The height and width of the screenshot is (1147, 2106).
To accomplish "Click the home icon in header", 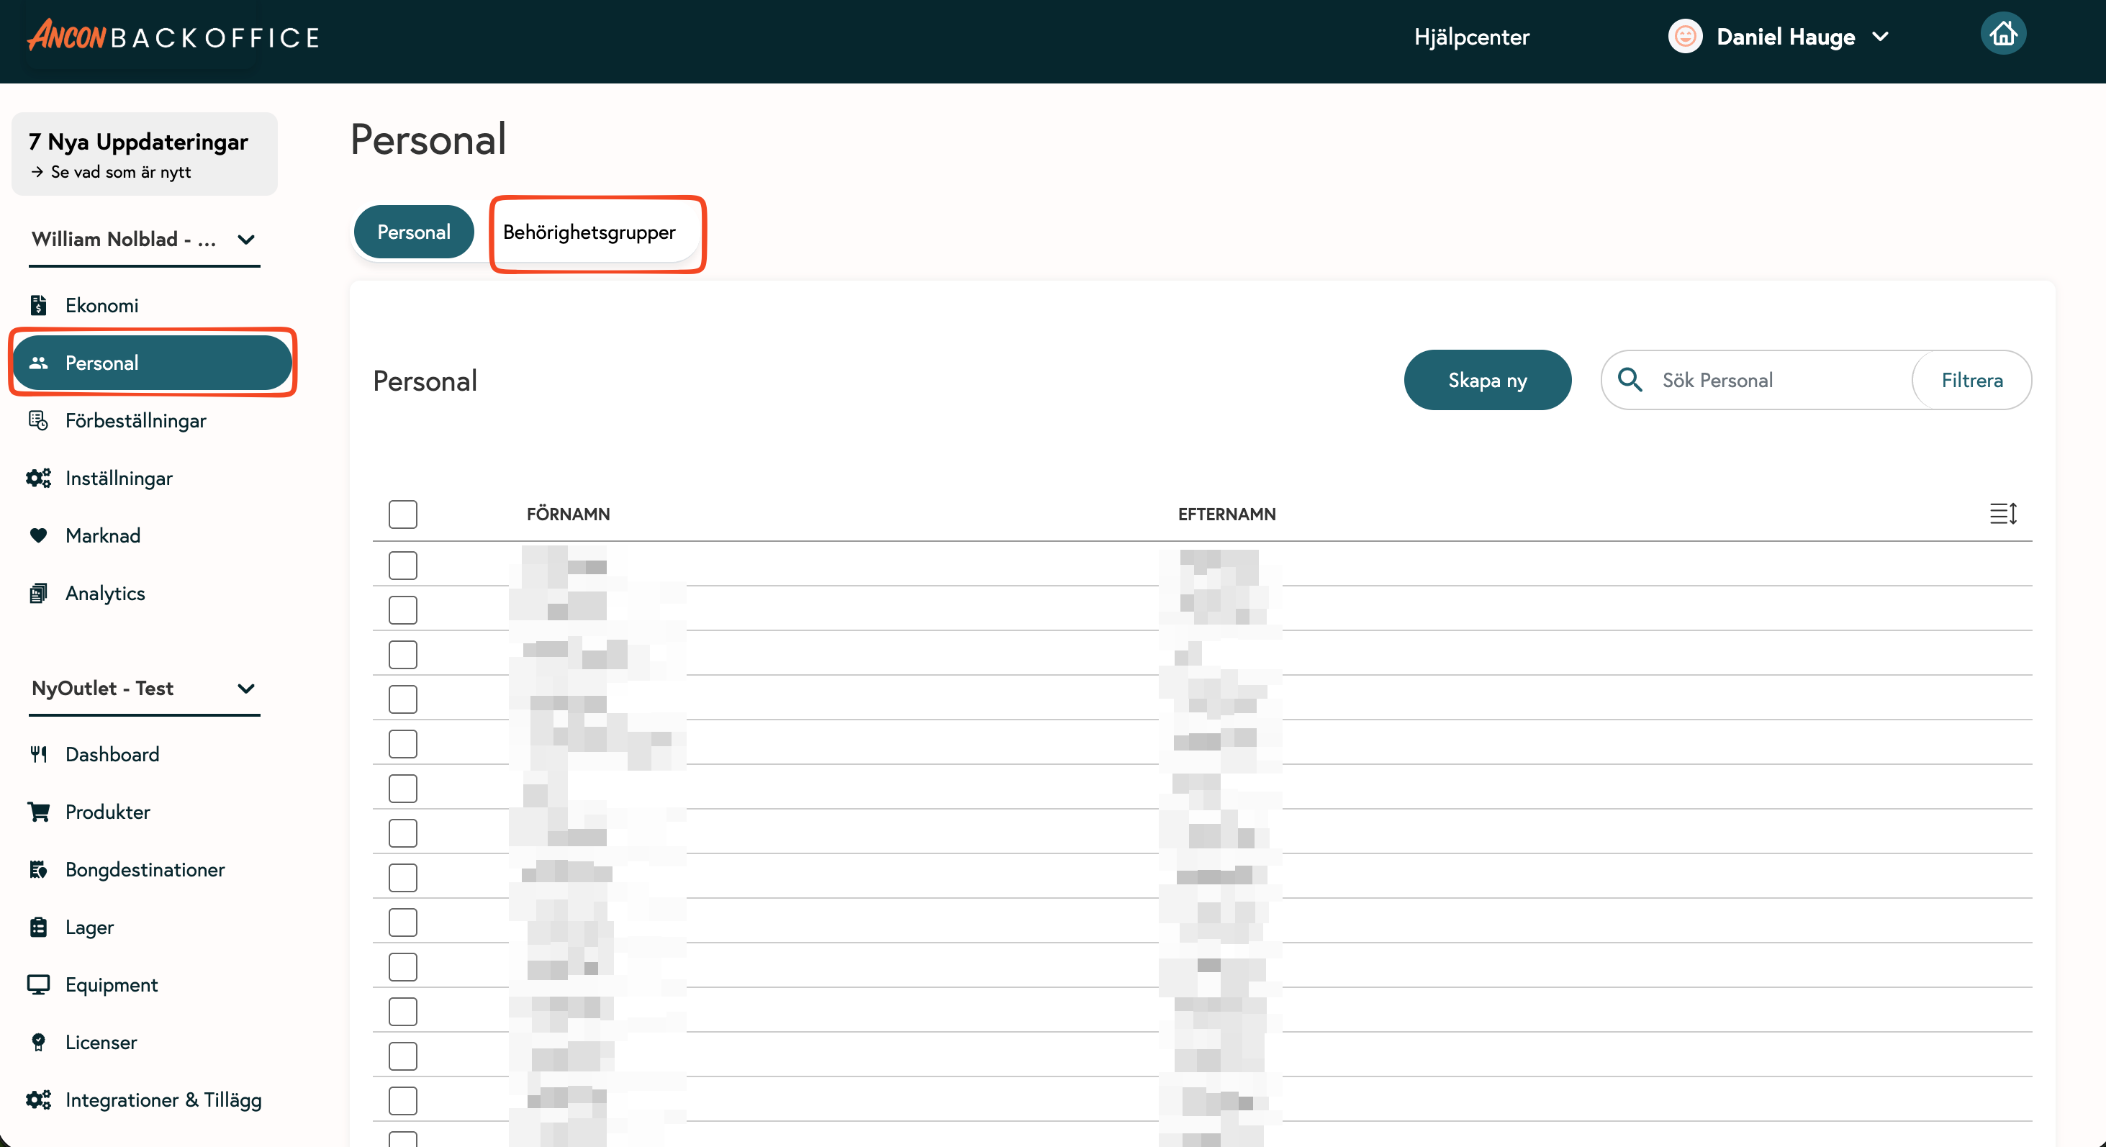I will 2002,35.
